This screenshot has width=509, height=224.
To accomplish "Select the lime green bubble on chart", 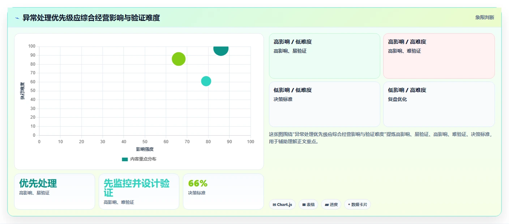I will (179, 59).
